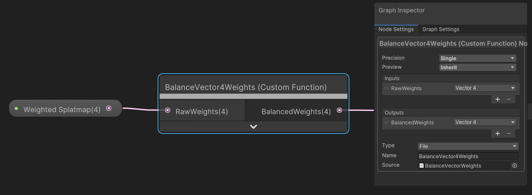Click the Source object picker icon
The height and width of the screenshot is (195, 532).
(x=515, y=166)
